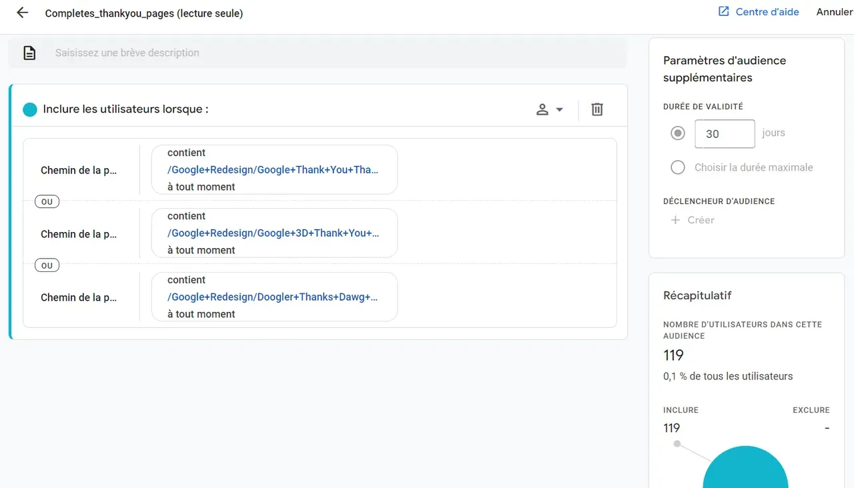
Task: Click 'Chemin de la p…' label in the Doogler row
Action: (x=79, y=297)
